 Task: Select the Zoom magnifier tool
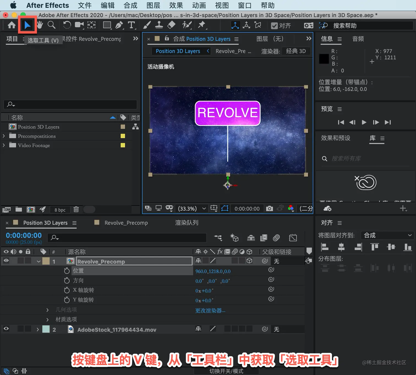coord(51,25)
